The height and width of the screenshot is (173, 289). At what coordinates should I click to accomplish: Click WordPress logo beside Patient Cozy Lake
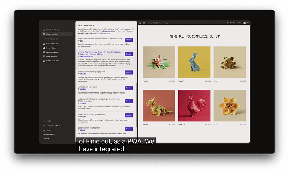click(44, 52)
